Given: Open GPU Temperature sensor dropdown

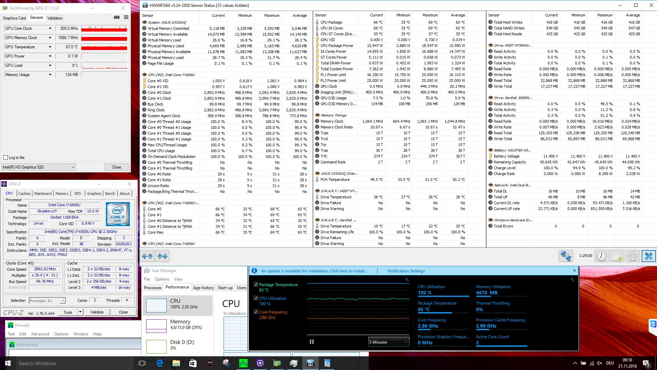Looking at the screenshot, I should point(50,47).
